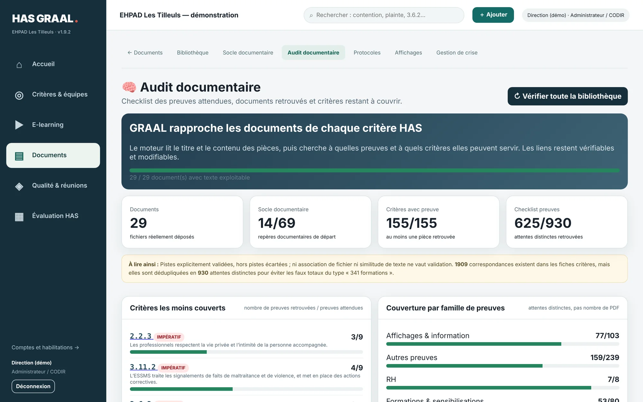Click the Checklist preuves 625/930 card
643x402 pixels.
click(x=567, y=222)
